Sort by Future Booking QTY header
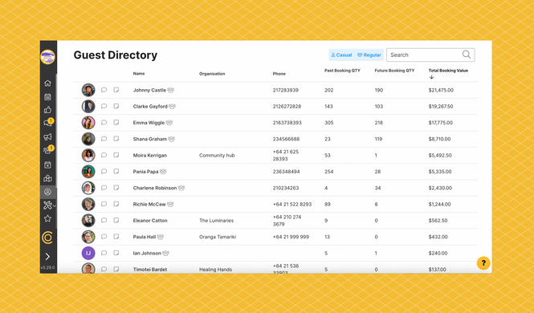The width and height of the screenshot is (534, 313). pos(395,71)
